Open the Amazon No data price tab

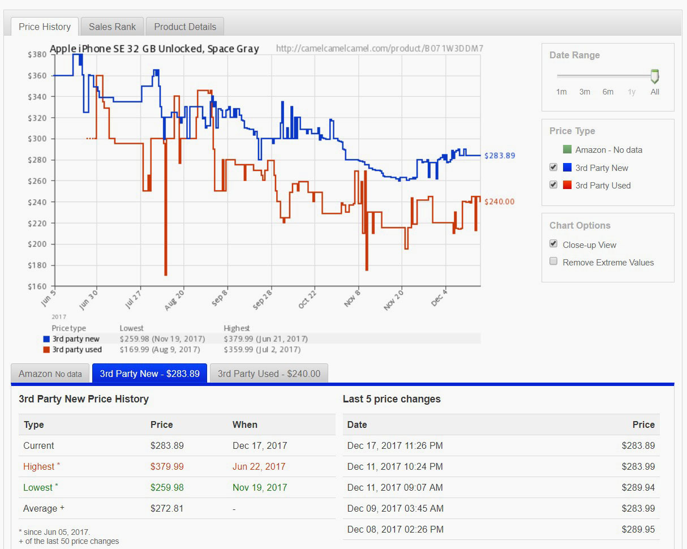[50, 374]
